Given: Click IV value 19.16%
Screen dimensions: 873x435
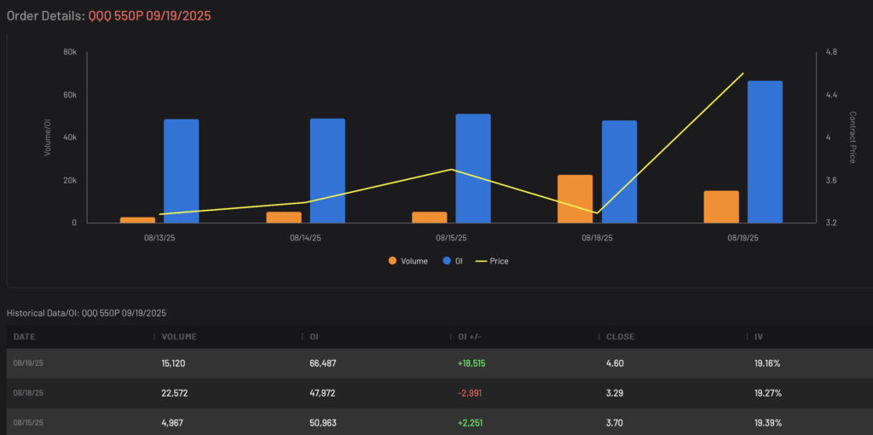Looking at the screenshot, I should coord(767,363).
